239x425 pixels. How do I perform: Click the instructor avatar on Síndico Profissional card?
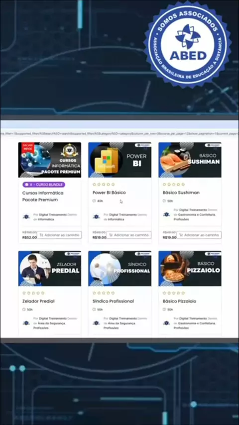coord(96,323)
